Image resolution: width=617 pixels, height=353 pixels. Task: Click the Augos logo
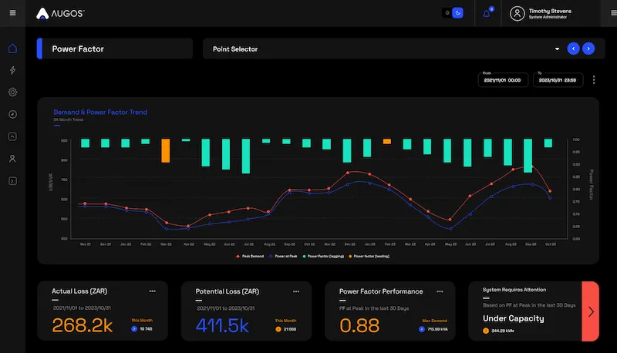[60, 13]
